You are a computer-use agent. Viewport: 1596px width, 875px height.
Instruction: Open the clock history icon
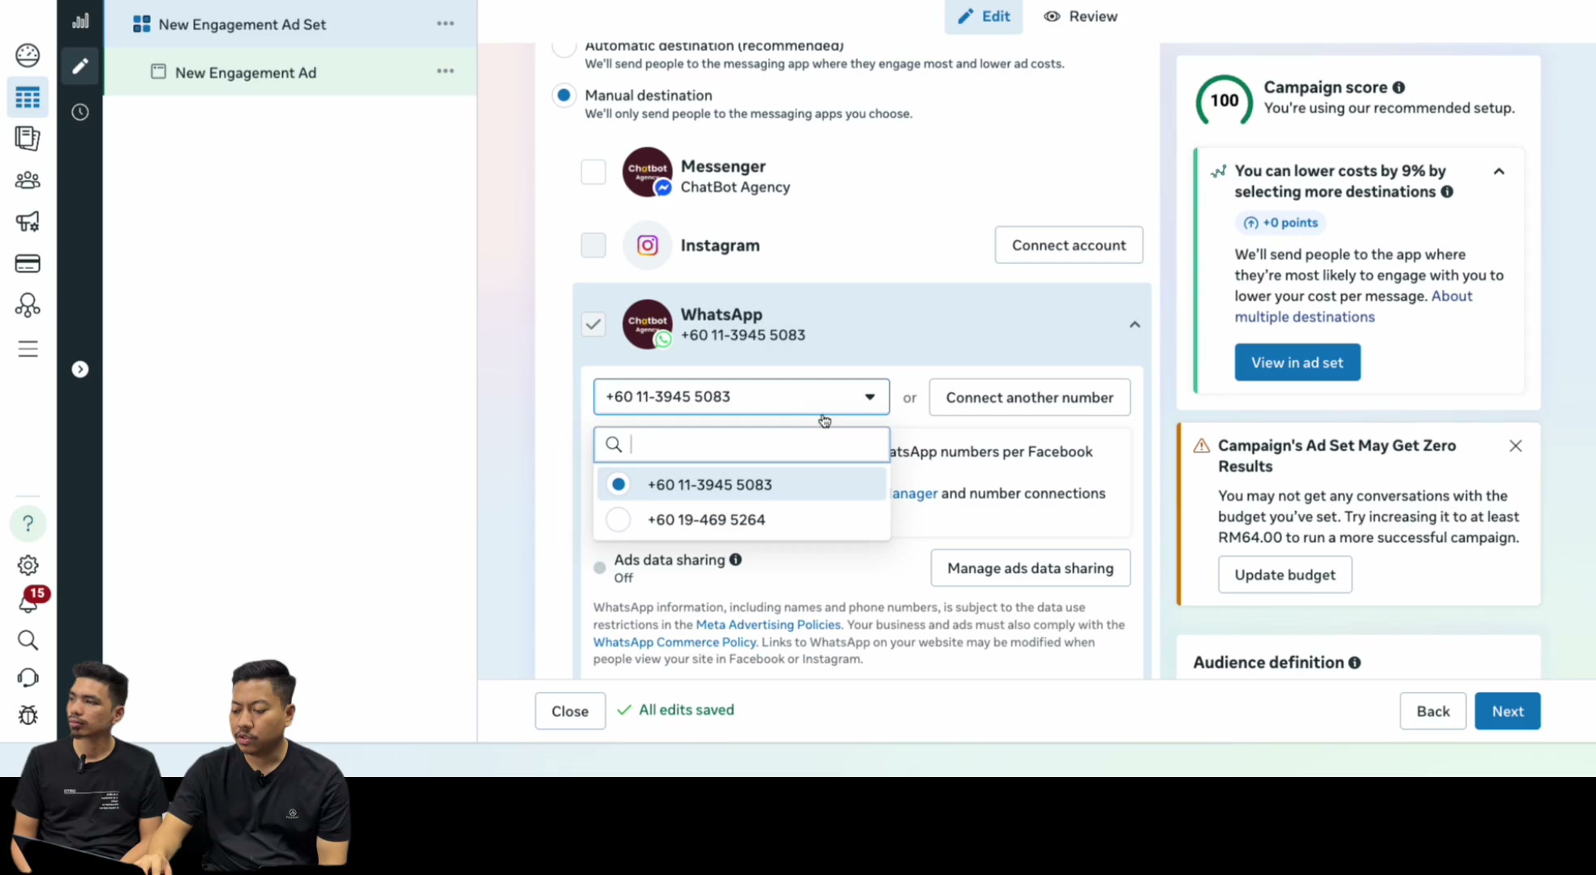click(x=79, y=112)
